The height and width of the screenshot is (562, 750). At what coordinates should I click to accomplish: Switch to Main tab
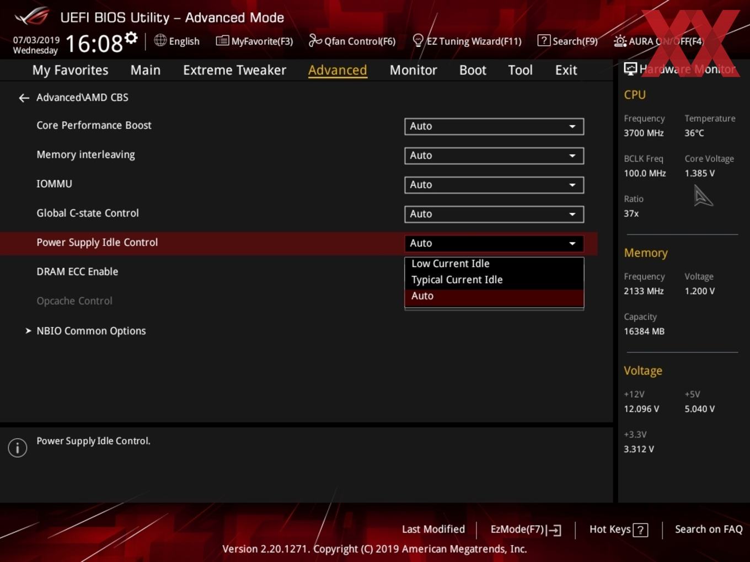click(146, 70)
